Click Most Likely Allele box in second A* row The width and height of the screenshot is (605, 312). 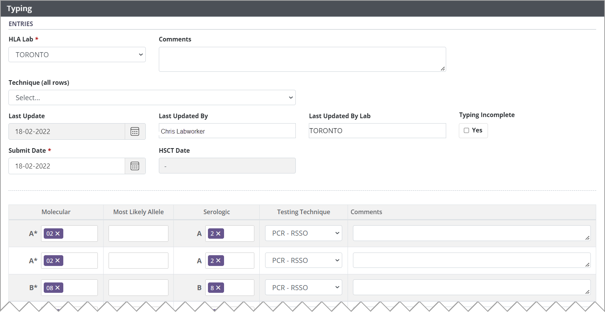(x=138, y=261)
